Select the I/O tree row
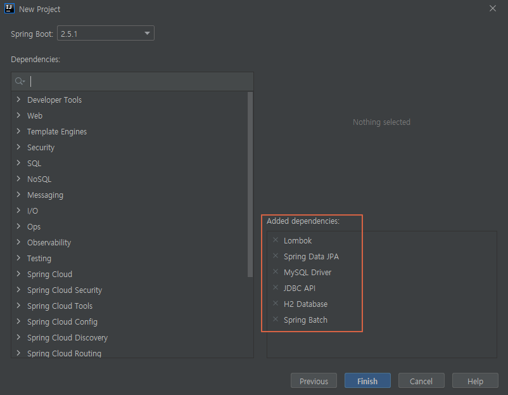 pos(129,210)
